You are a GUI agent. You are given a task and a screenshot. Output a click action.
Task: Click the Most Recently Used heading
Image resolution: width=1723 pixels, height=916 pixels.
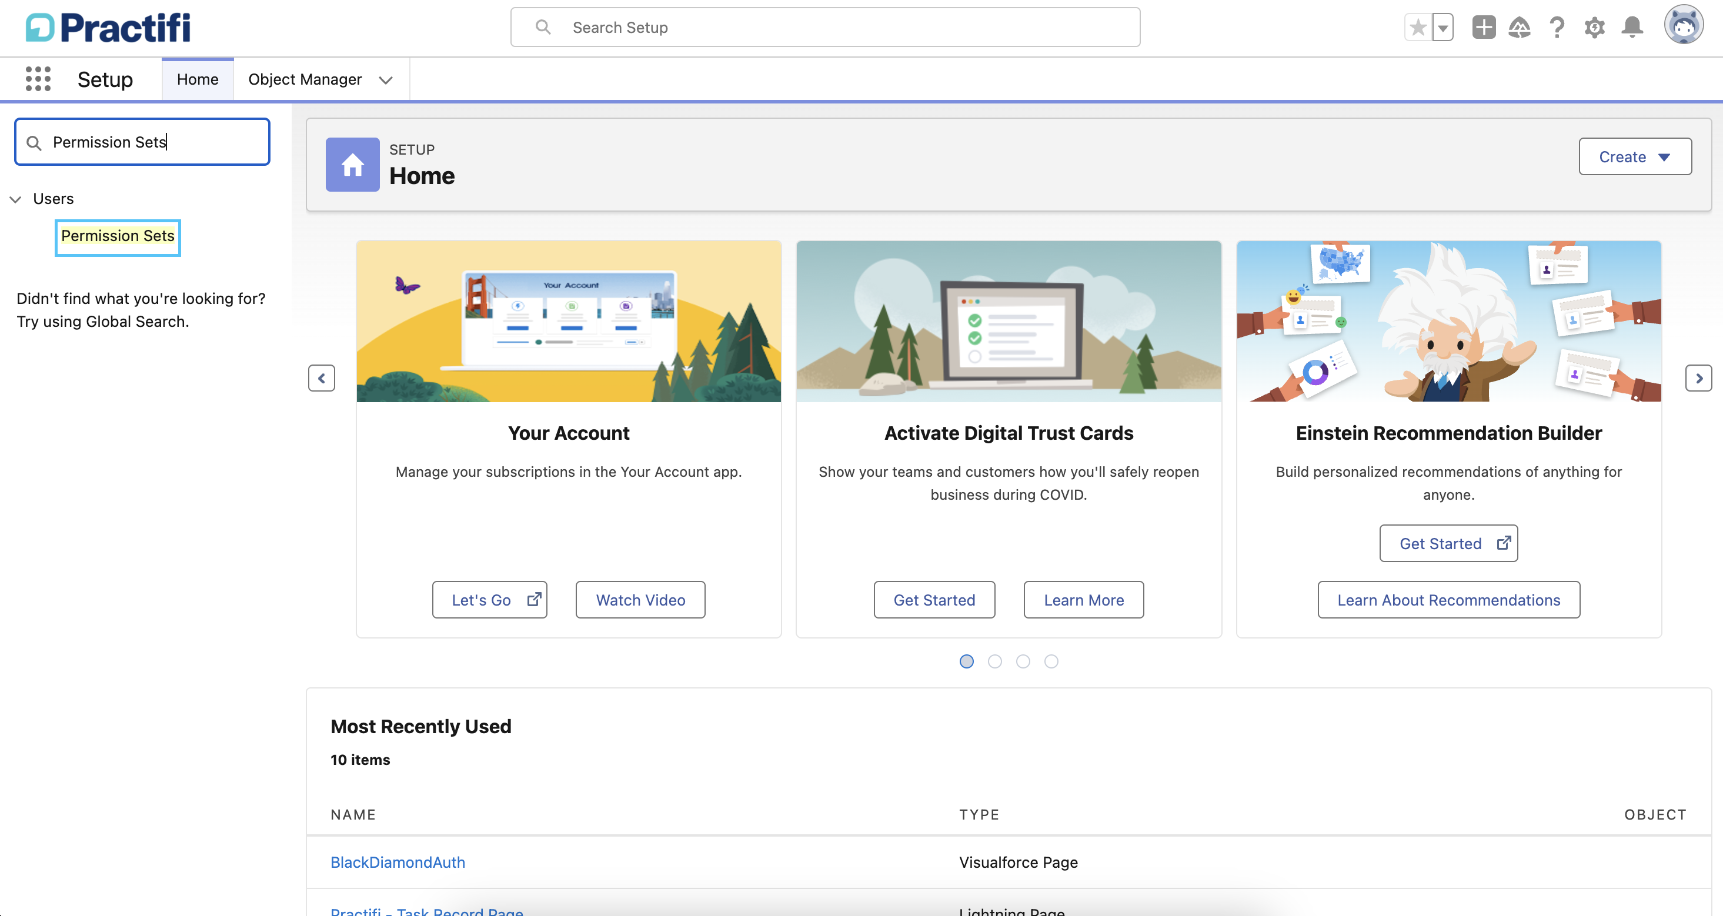[x=420, y=726]
